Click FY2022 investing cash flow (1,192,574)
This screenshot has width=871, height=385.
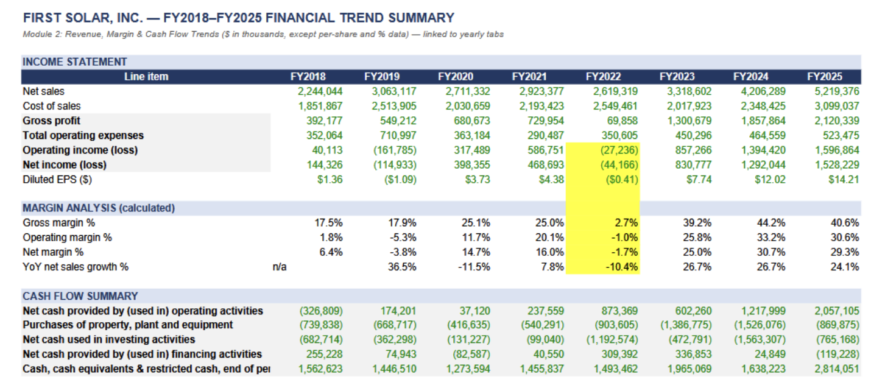coord(613,340)
